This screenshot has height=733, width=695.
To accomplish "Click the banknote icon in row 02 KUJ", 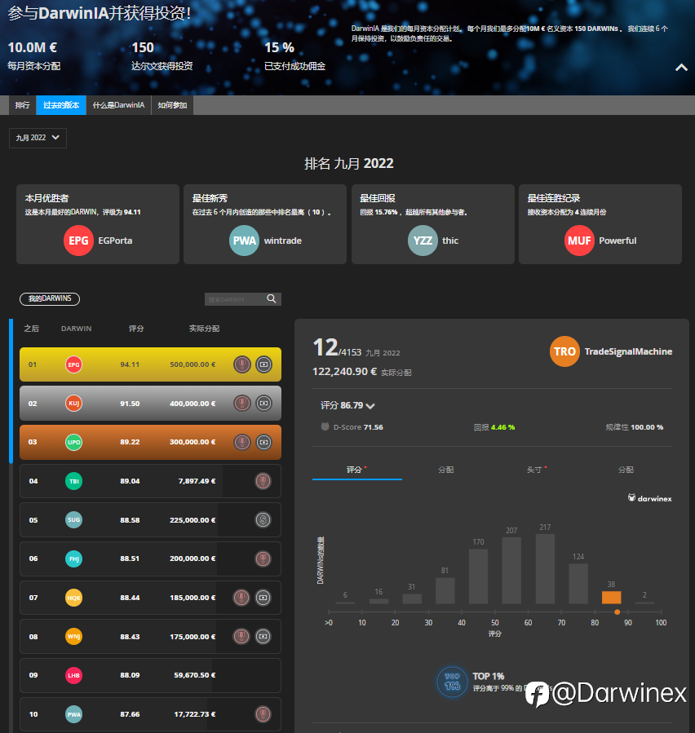I will (263, 403).
